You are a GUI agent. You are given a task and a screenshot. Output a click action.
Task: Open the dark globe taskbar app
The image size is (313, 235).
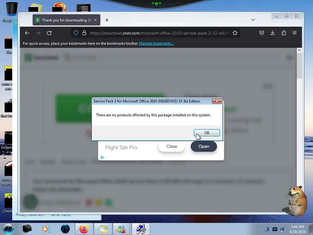click(x=65, y=229)
